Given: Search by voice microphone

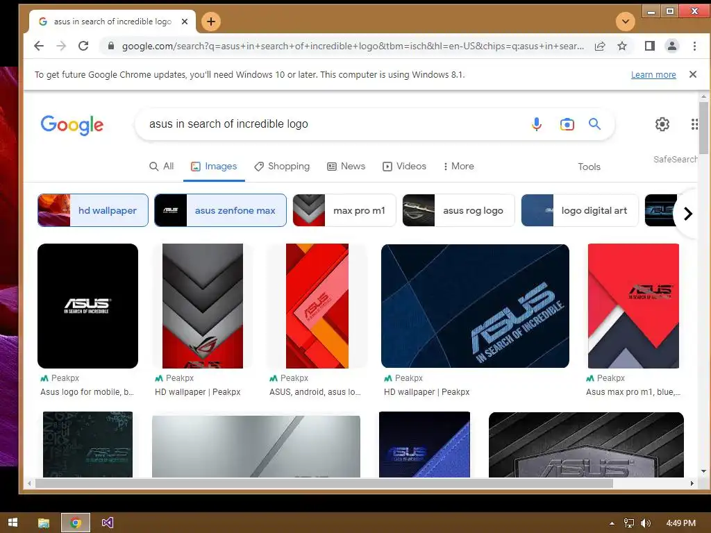Looking at the screenshot, I should pos(537,124).
